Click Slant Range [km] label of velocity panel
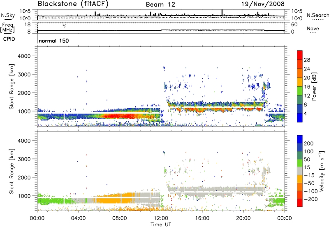Screen dimensions: 329x227 [x=12, y=171]
